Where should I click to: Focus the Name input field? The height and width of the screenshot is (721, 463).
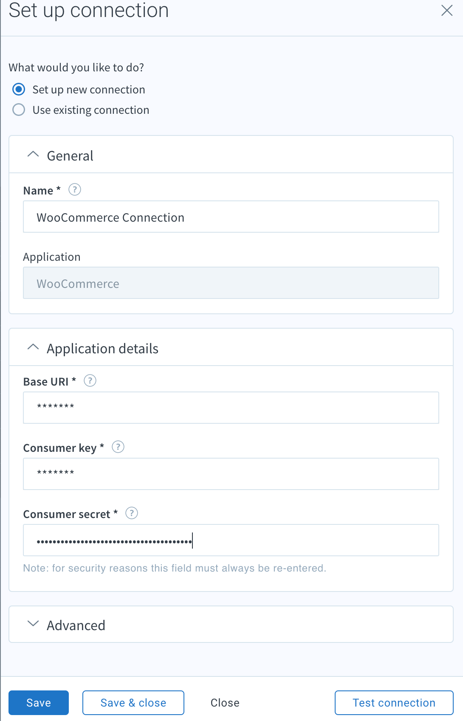[231, 217]
